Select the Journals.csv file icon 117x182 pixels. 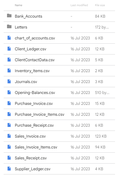tap(9, 81)
